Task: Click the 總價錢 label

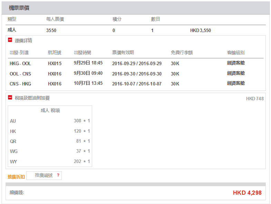Action: (x=17, y=192)
